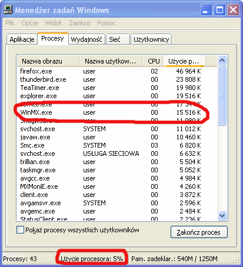Enable Pokaż procesy wszystkich użytkowników checkbox
Viewport: 243px width, 267px height.
[x=20, y=229]
